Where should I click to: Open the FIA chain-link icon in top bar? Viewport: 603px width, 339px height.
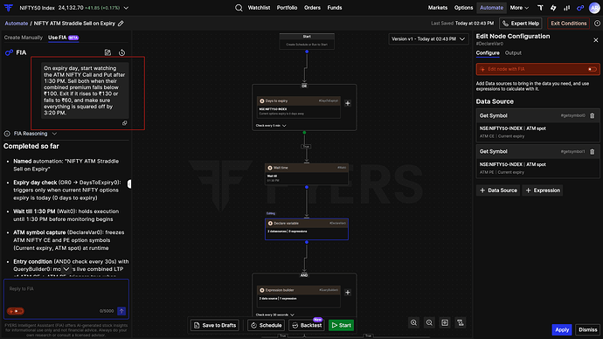tap(580, 8)
